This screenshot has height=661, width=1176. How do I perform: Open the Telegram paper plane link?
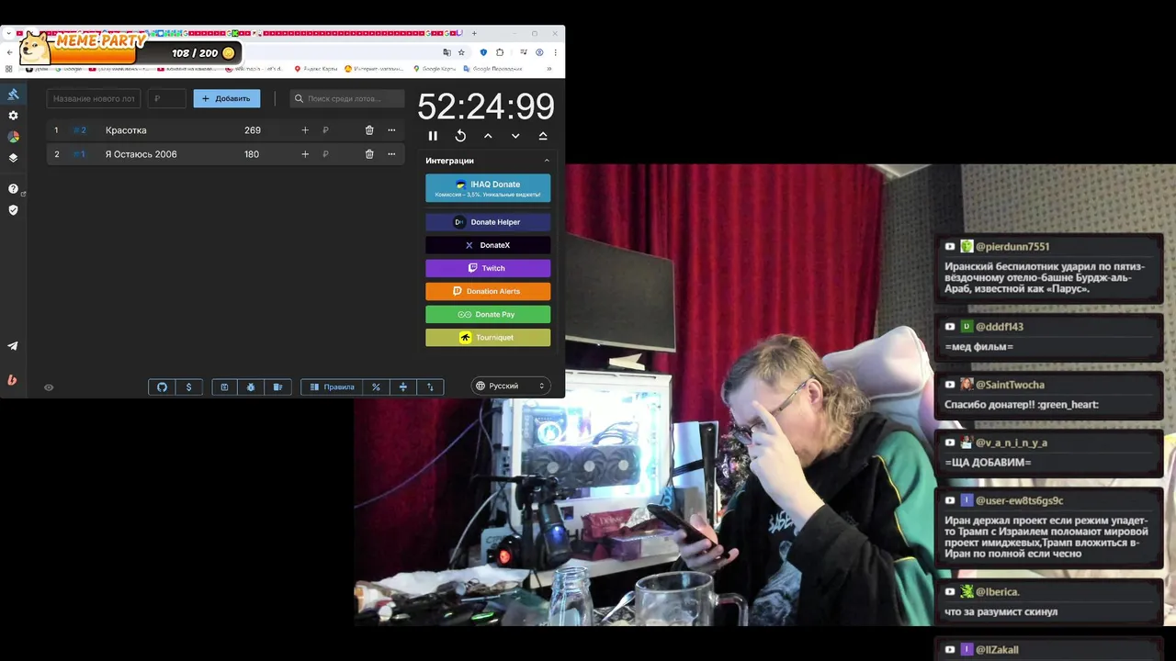tap(13, 346)
